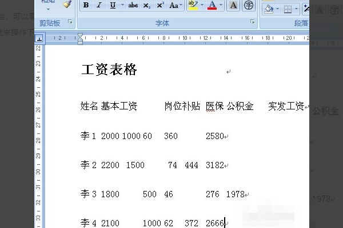This screenshot has width=343, height=228.
Task: Apply text highlight color
Action: coord(193,5)
